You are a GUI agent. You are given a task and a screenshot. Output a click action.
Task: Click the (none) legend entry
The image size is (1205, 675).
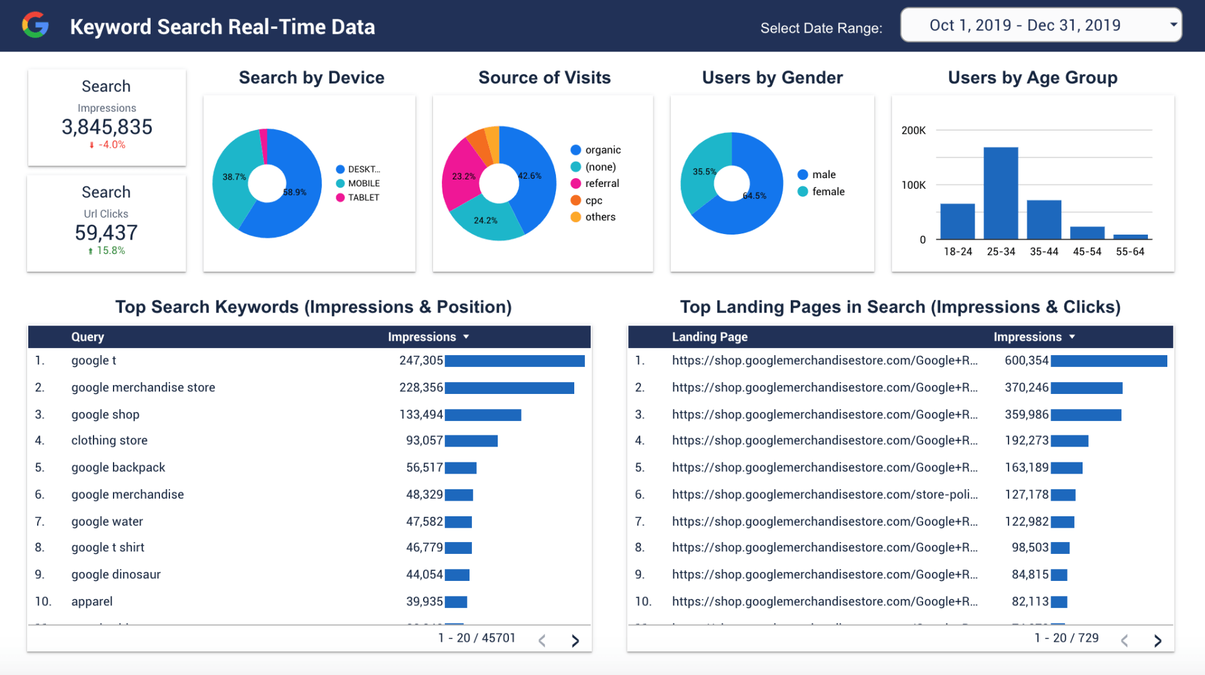pos(594,167)
